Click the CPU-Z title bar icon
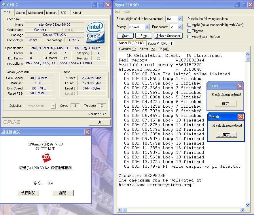 4,5
